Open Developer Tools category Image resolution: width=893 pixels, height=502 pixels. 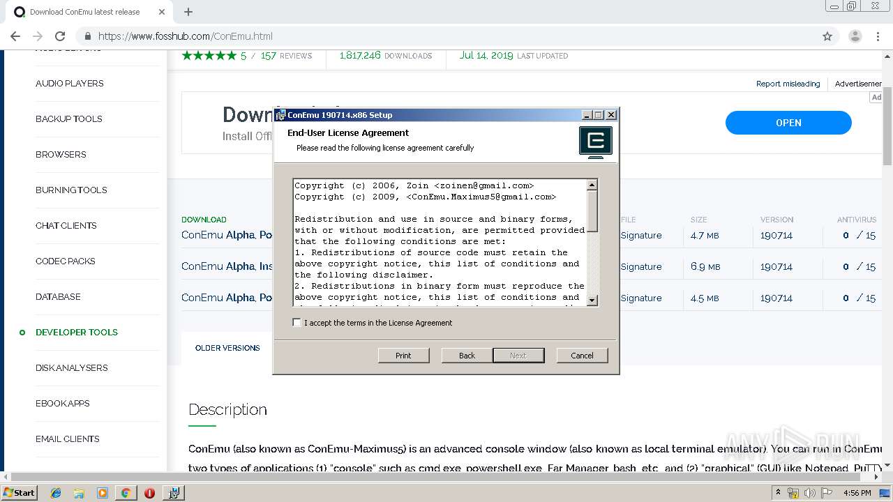point(77,333)
